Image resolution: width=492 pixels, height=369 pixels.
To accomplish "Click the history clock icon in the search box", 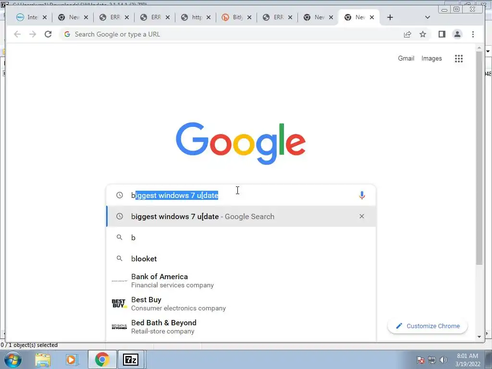I will pyautogui.click(x=120, y=195).
